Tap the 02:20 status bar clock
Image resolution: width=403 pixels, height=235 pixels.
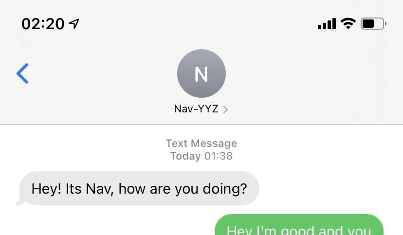tap(43, 24)
